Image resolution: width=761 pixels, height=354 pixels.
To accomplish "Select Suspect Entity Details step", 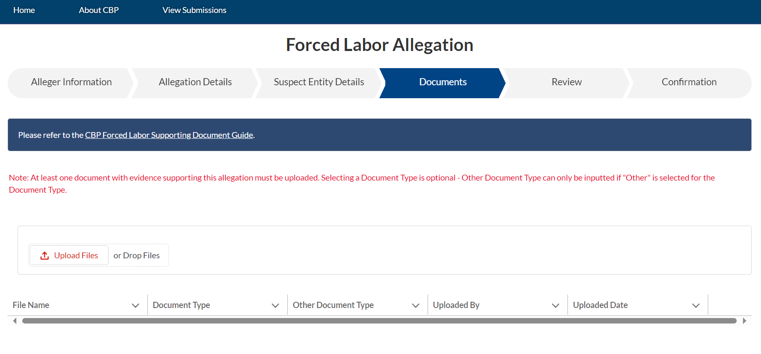I will [319, 82].
